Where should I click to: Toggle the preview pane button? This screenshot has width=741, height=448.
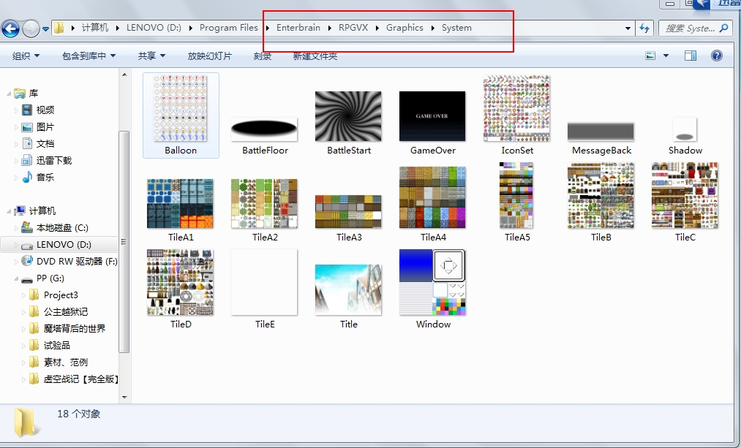pos(691,56)
